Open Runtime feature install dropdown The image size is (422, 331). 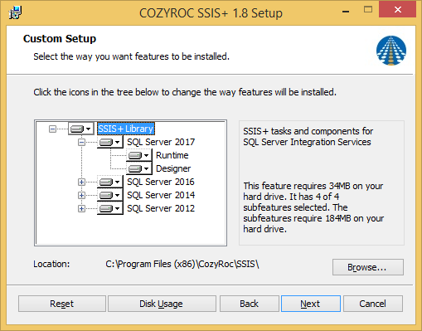pyautogui.click(x=139, y=155)
